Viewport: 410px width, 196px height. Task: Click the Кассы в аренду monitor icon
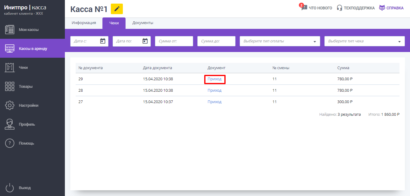[10, 48]
